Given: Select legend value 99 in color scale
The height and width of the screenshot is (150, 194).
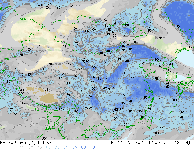Looking at the screenshot, I should coord(84,148).
